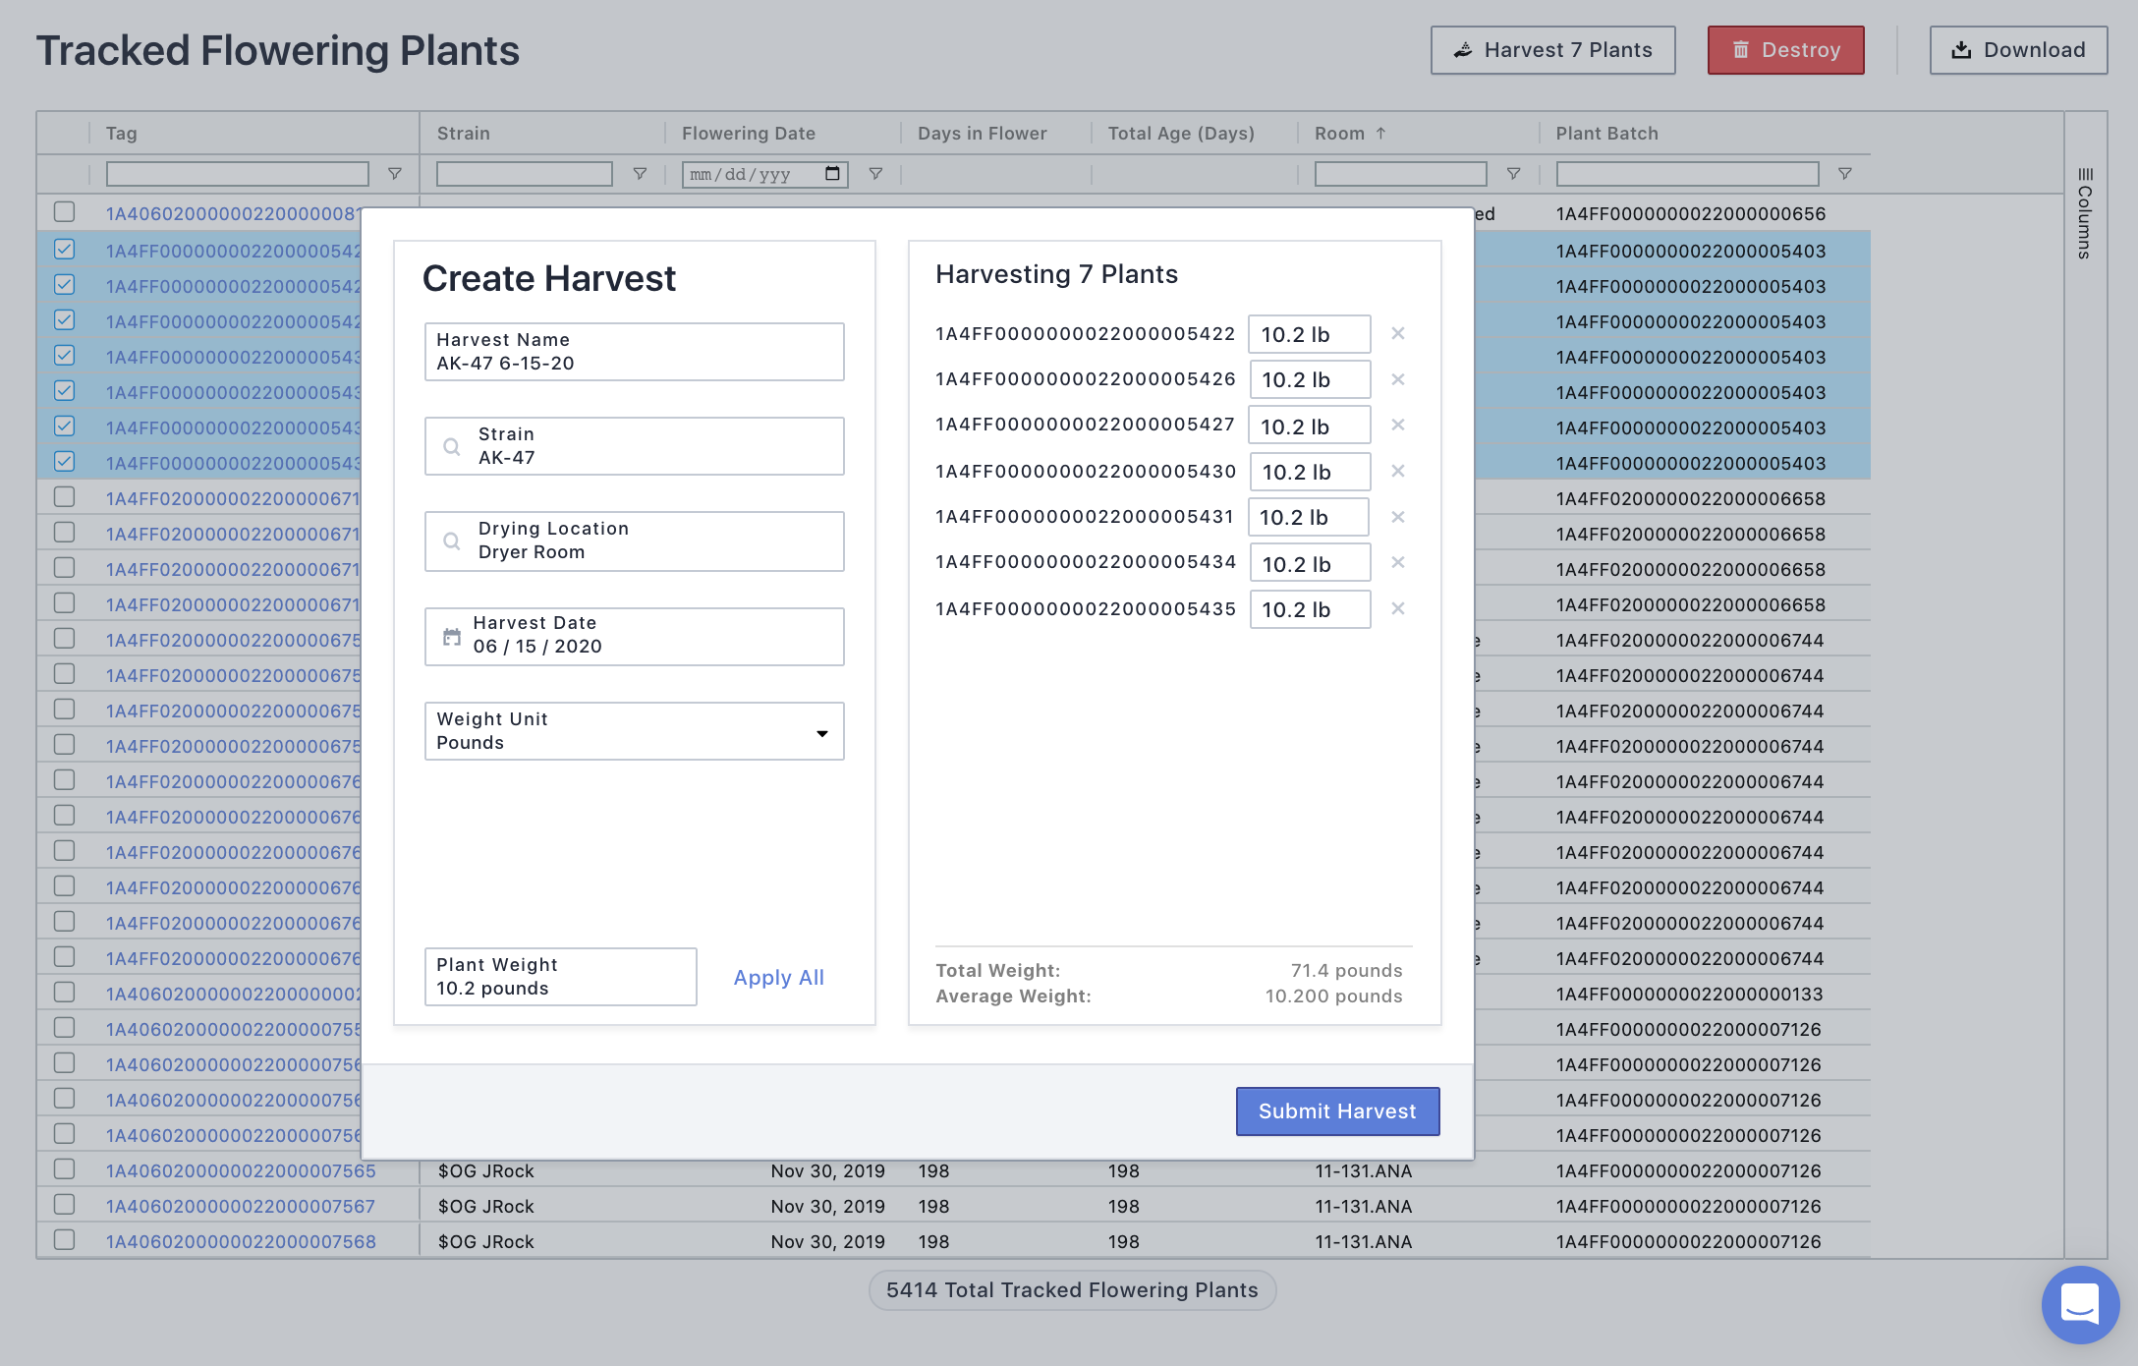Sort by Flowering Date column header
This screenshot has height=1366, width=2138.
(x=749, y=133)
